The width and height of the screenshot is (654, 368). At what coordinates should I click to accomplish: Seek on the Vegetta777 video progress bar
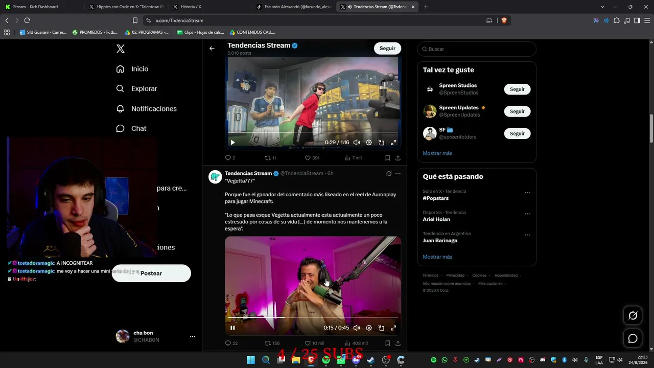(313, 318)
